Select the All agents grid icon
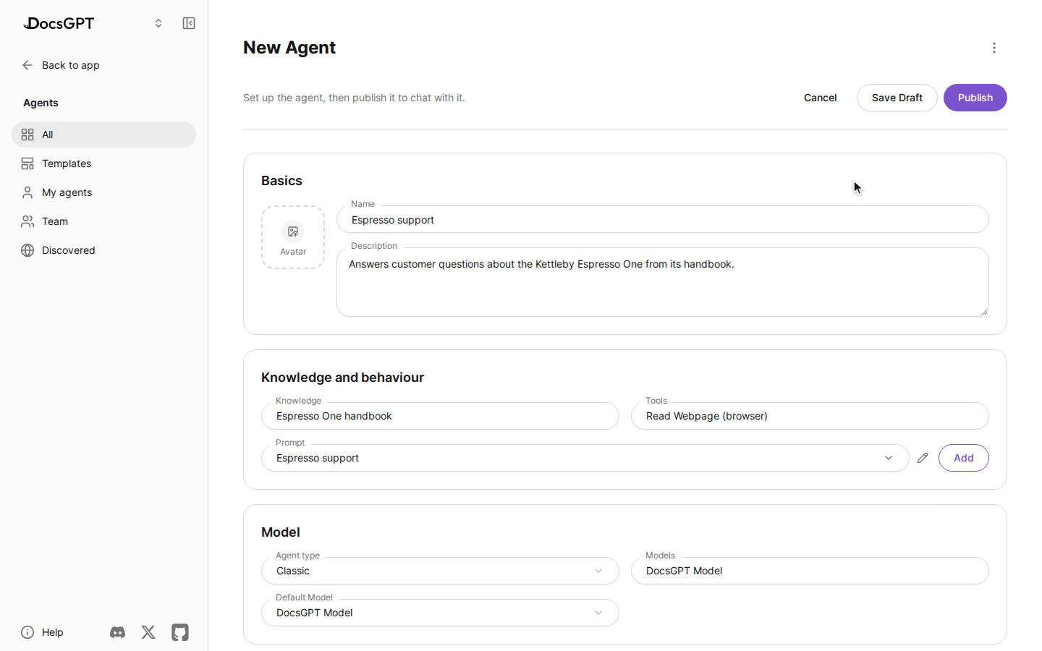The width and height of the screenshot is (1042, 651). point(27,135)
